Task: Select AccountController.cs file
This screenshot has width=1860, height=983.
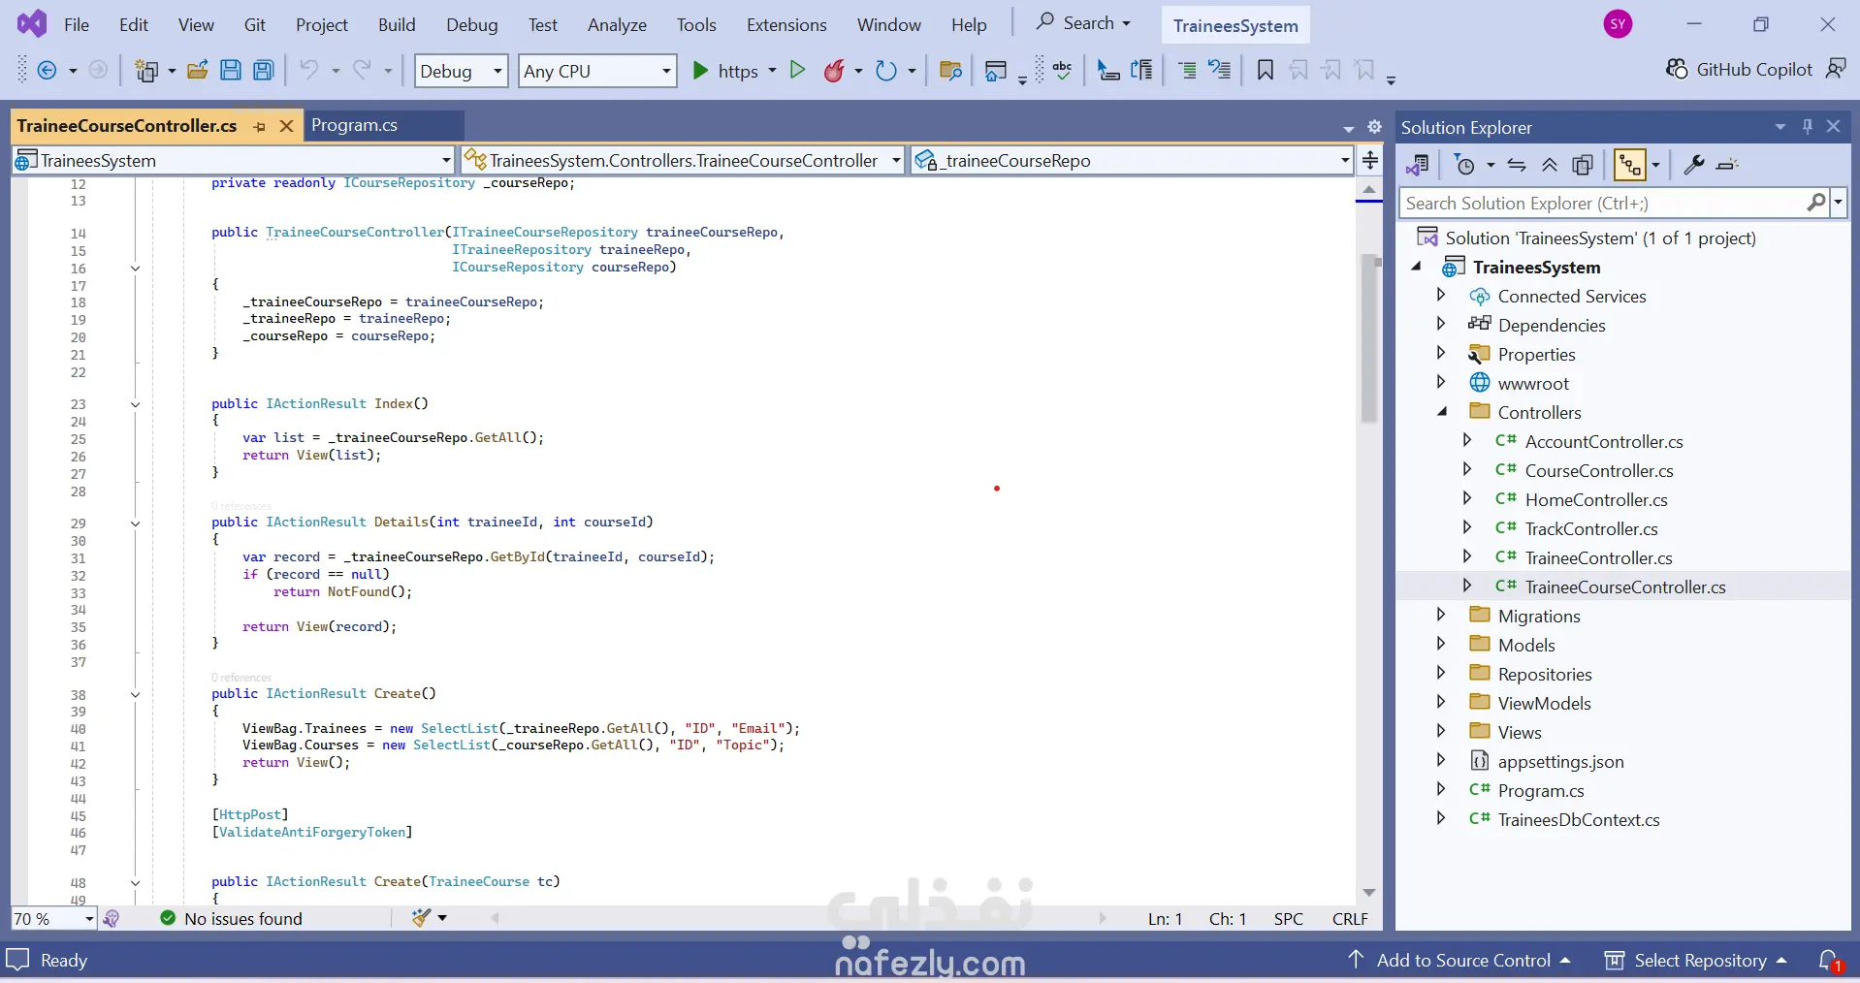Action: coord(1603,442)
